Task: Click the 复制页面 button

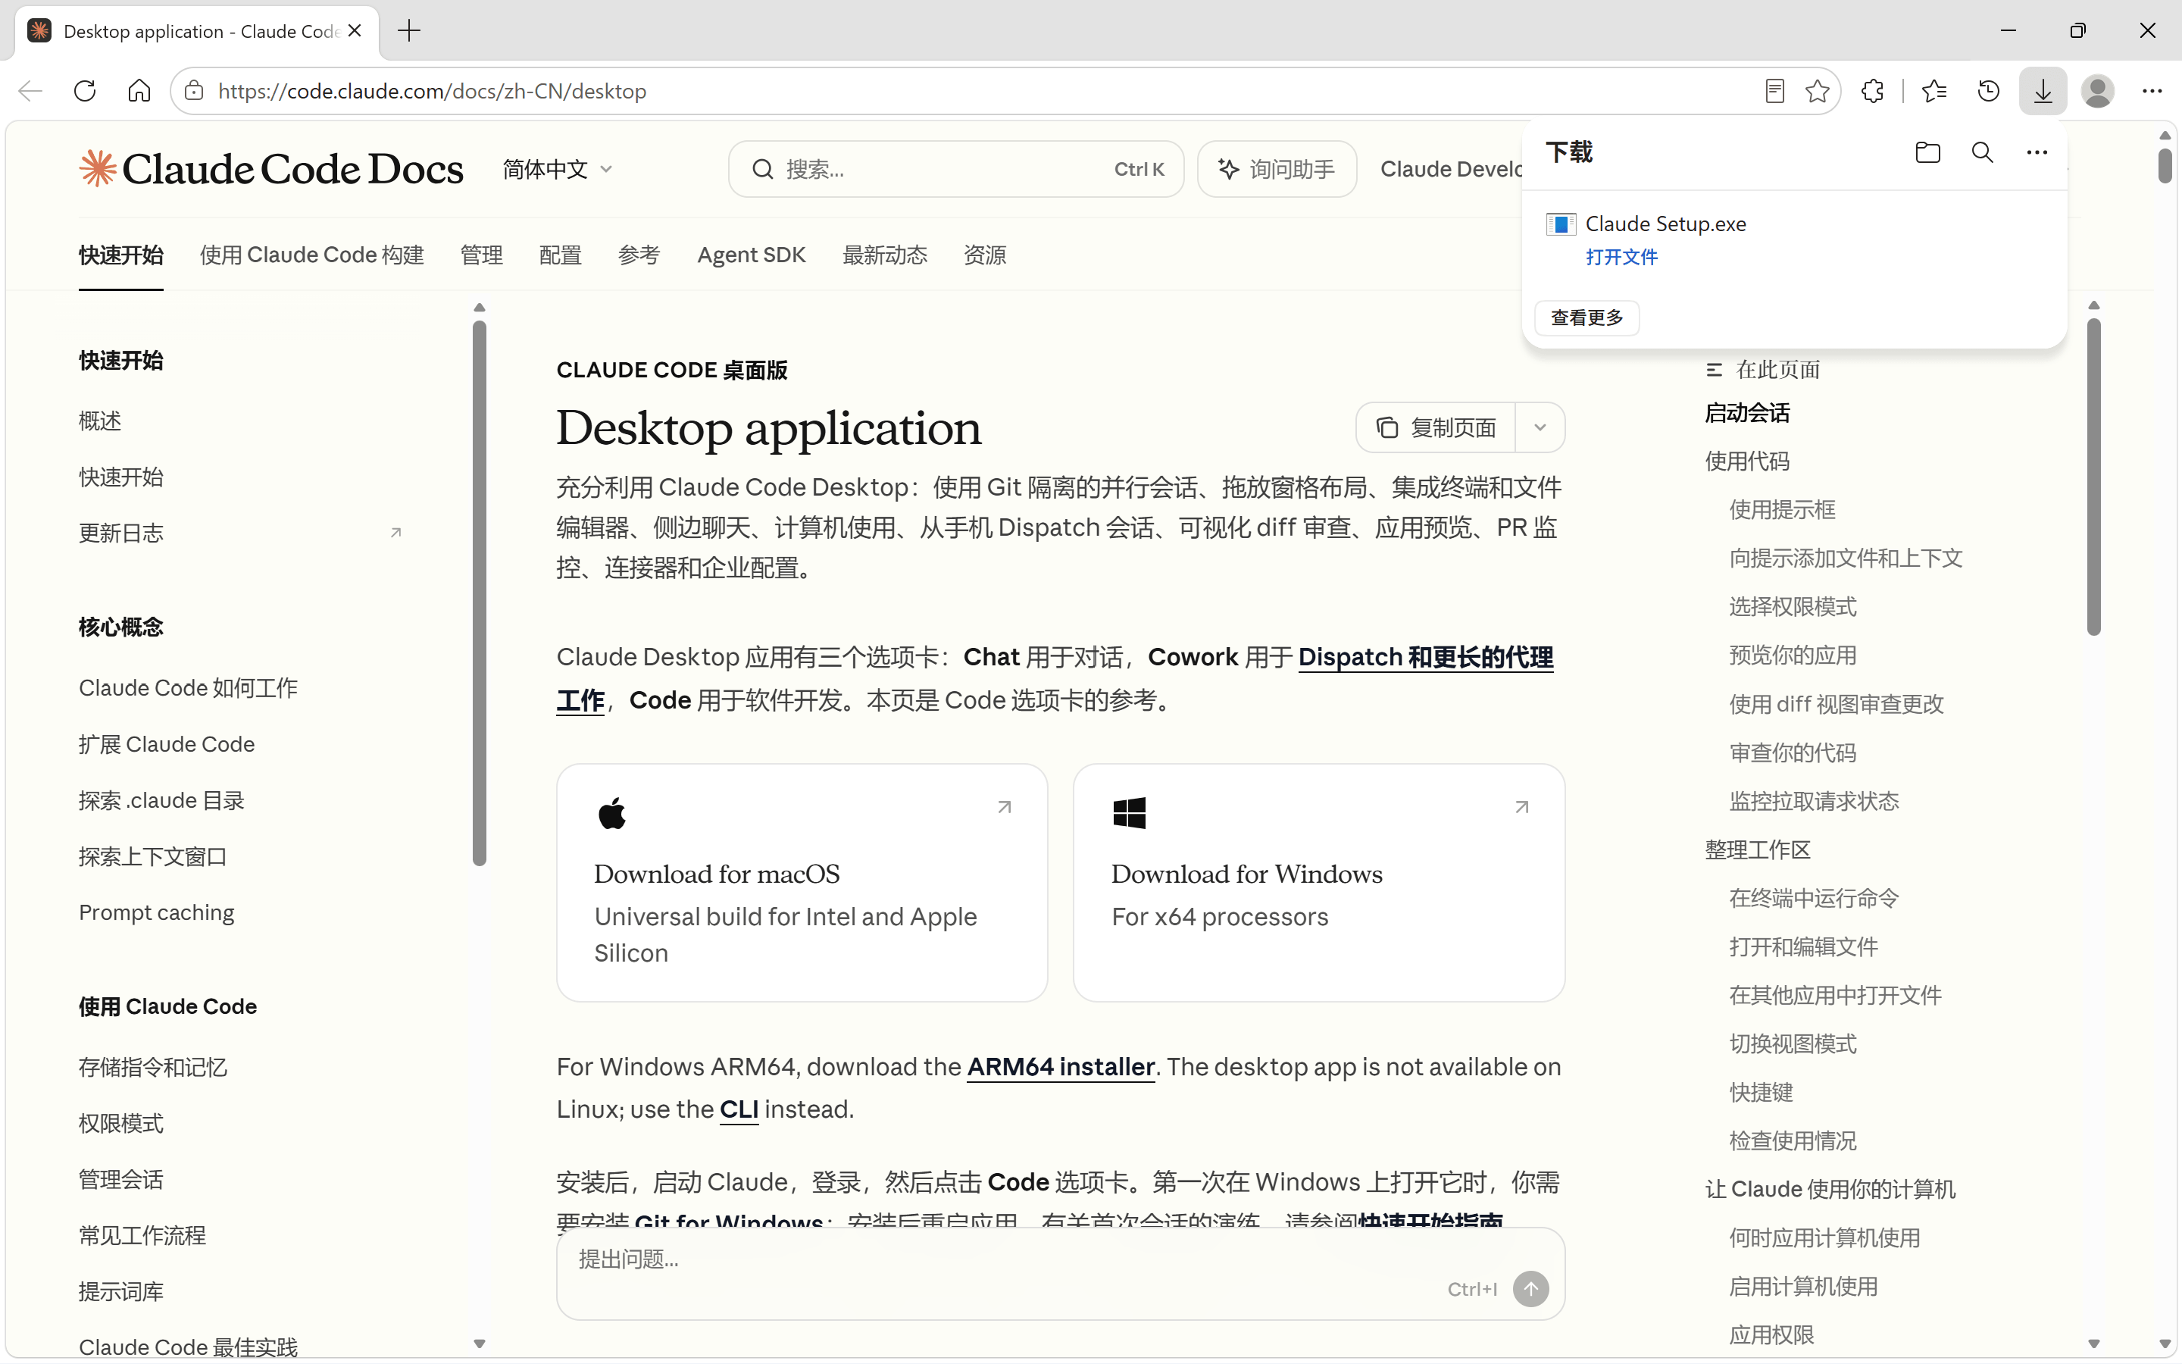Action: (x=1436, y=427)
